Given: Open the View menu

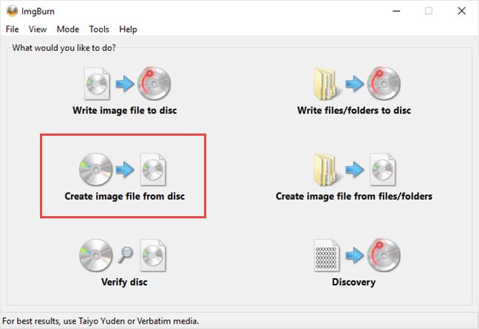Looking at the screenshot, I should pos(38,30).
